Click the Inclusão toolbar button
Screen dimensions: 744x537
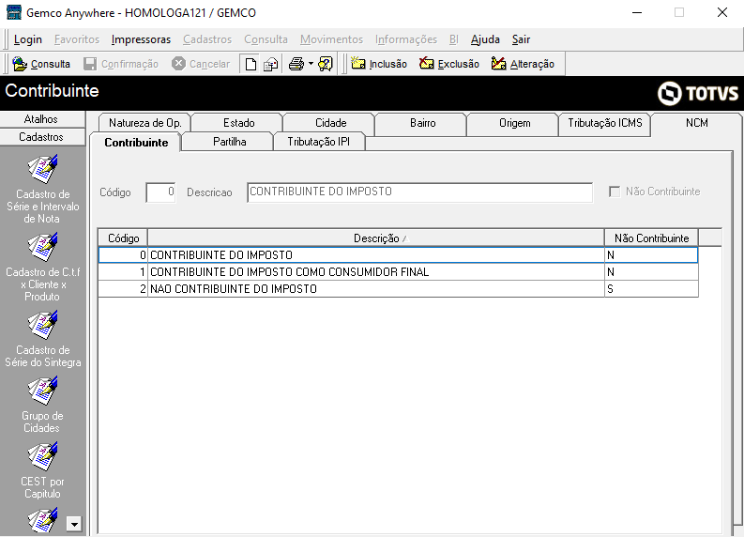click(379, 64)
